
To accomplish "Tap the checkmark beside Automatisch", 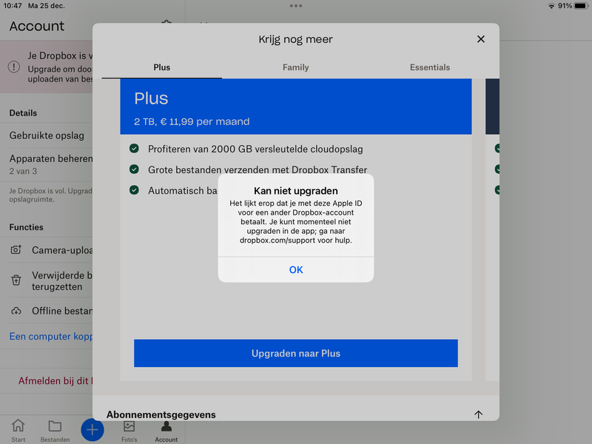I will (x=134, y=190).
